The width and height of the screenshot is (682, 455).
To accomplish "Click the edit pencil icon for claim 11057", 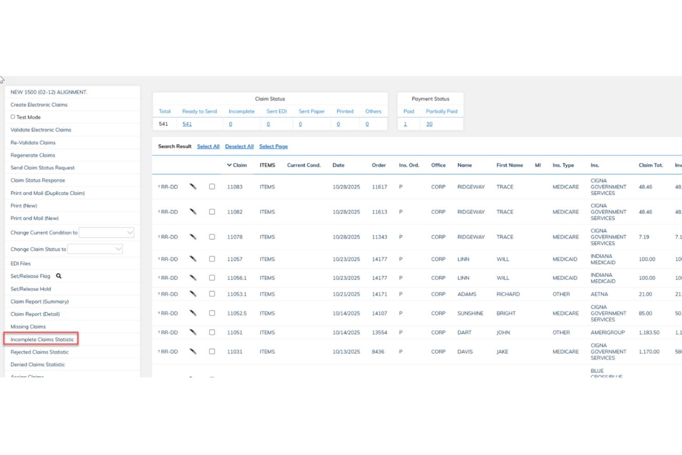I will tap(193, 259).
